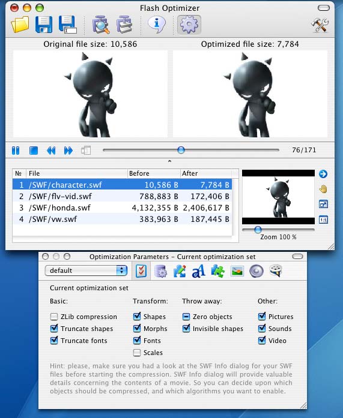Select /SWF/honda.swf row
The image size is (343, 418).
(x=122, y=208)
